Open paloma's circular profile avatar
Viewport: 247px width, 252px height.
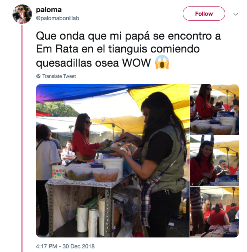[22, 14]
